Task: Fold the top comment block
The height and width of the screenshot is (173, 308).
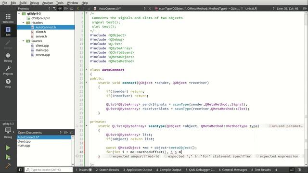Action: [87, 13]
